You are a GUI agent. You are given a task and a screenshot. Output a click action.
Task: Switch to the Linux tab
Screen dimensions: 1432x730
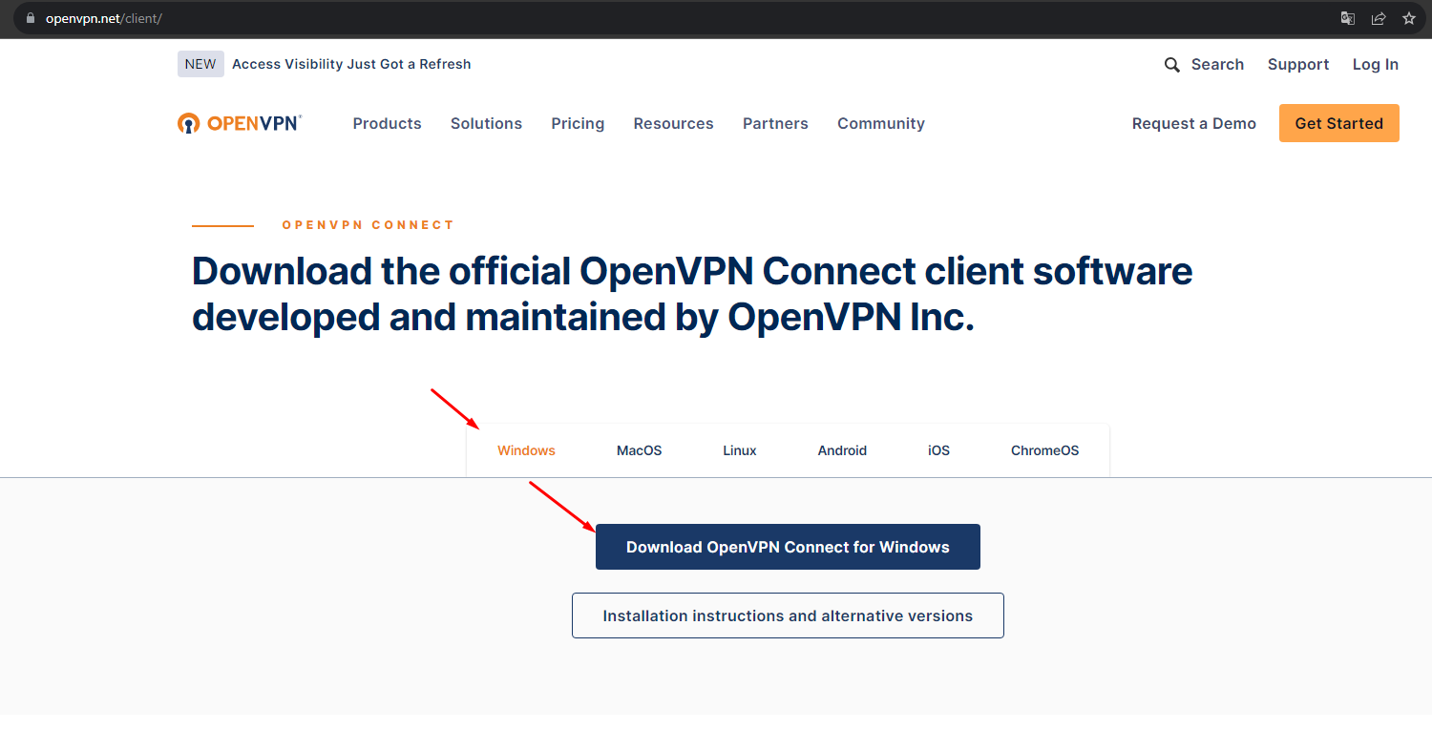tap(739, 450)
